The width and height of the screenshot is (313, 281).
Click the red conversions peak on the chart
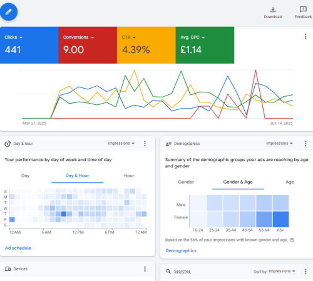click(255, 71)
